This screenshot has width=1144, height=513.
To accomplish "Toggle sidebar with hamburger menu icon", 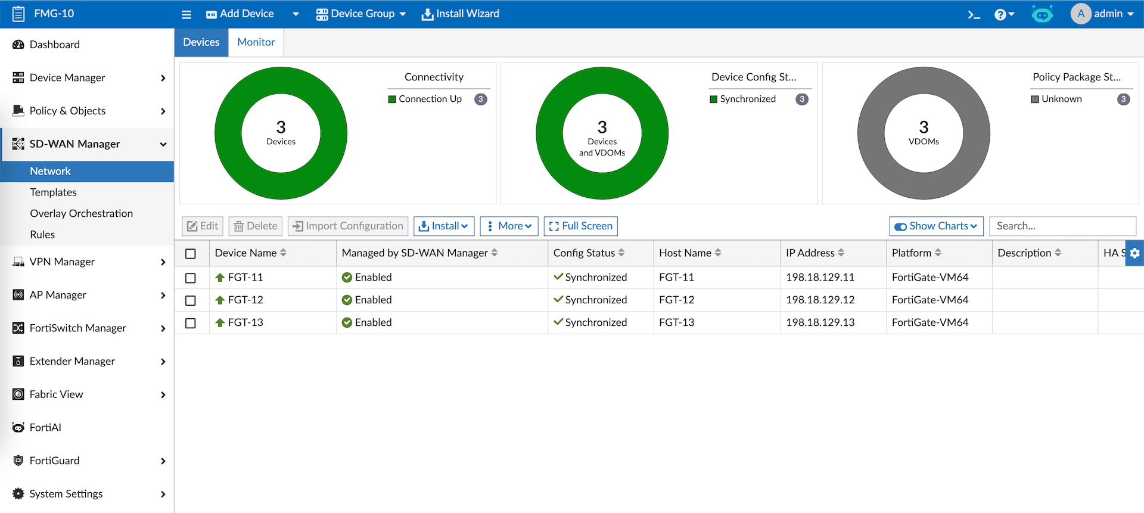I will 186,14.
